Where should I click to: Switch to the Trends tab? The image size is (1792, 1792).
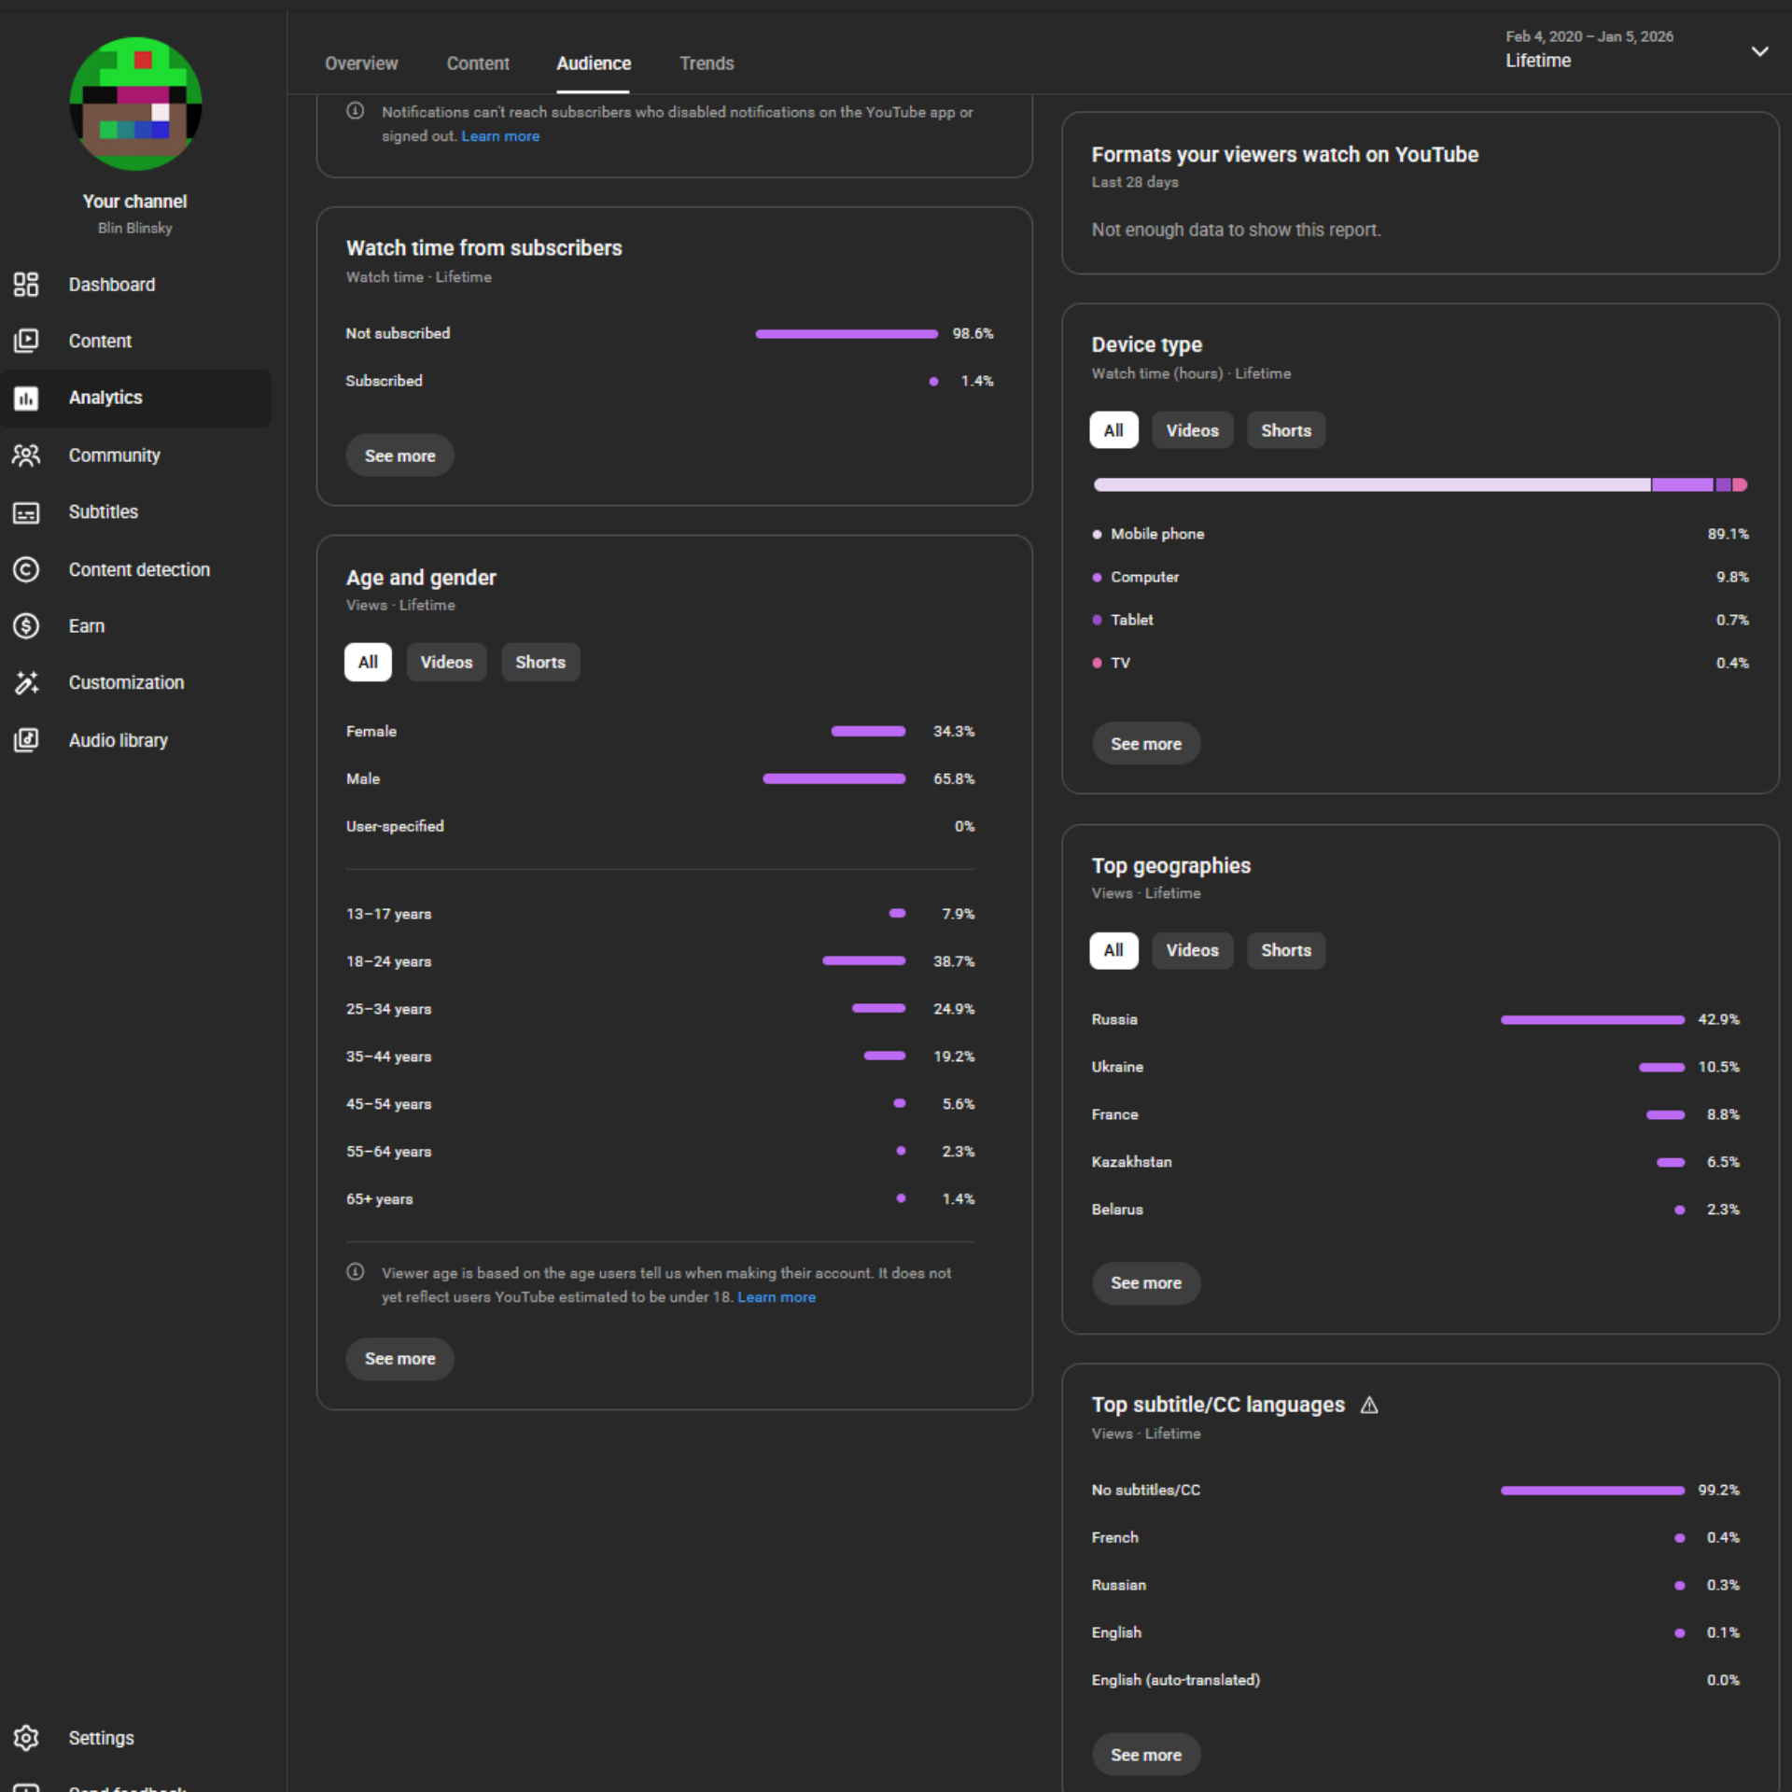coord(707,63)
